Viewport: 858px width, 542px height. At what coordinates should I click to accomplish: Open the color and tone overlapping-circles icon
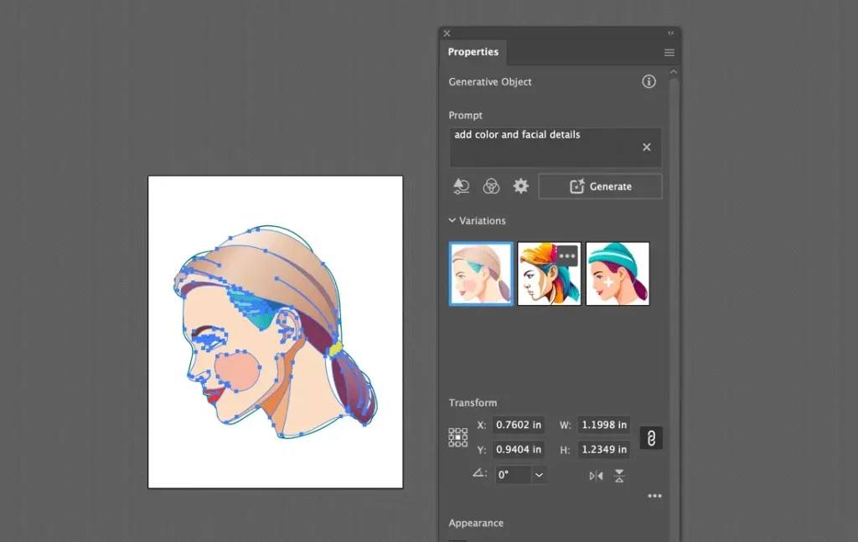click(x=491, y=186)
